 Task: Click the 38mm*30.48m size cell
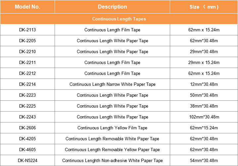[204, 106]
